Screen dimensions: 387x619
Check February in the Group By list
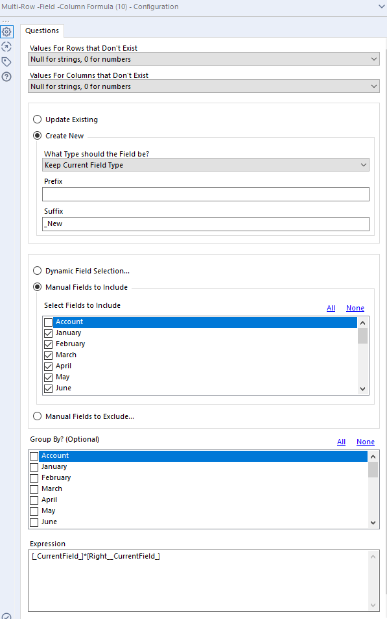click(34, 478)
